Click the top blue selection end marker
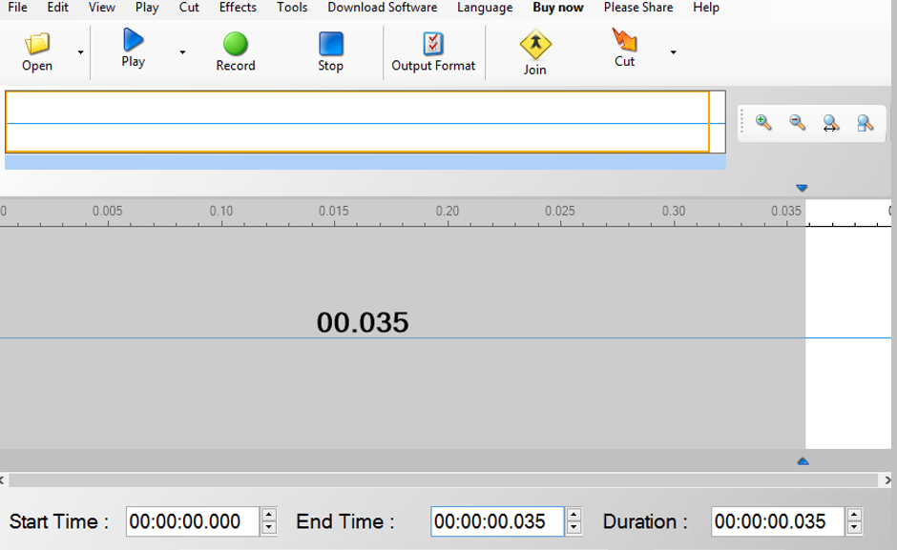 [x=802, y=188]
